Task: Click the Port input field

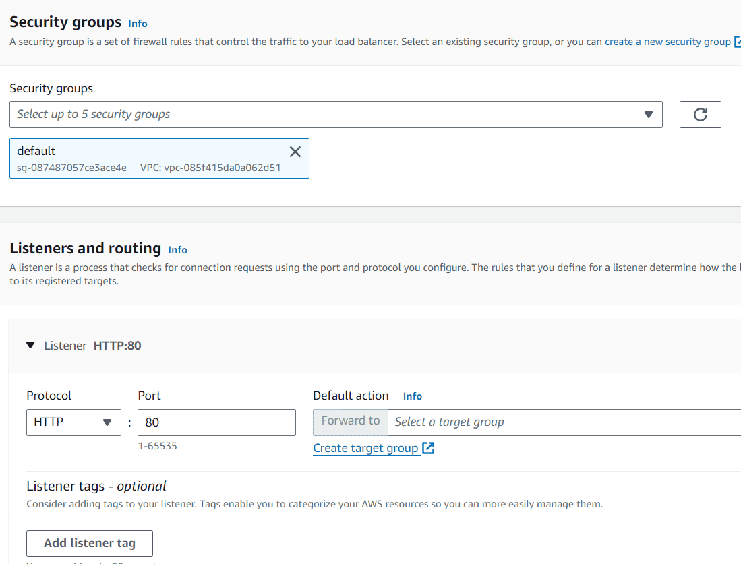Action: click(x=216, y=422)
